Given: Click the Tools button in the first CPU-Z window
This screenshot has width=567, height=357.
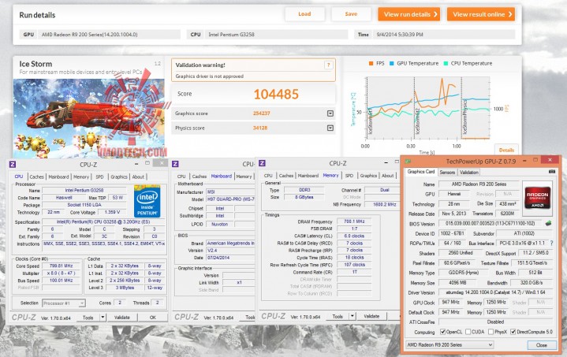Looking at the screenshot, I should click(88, 318).
